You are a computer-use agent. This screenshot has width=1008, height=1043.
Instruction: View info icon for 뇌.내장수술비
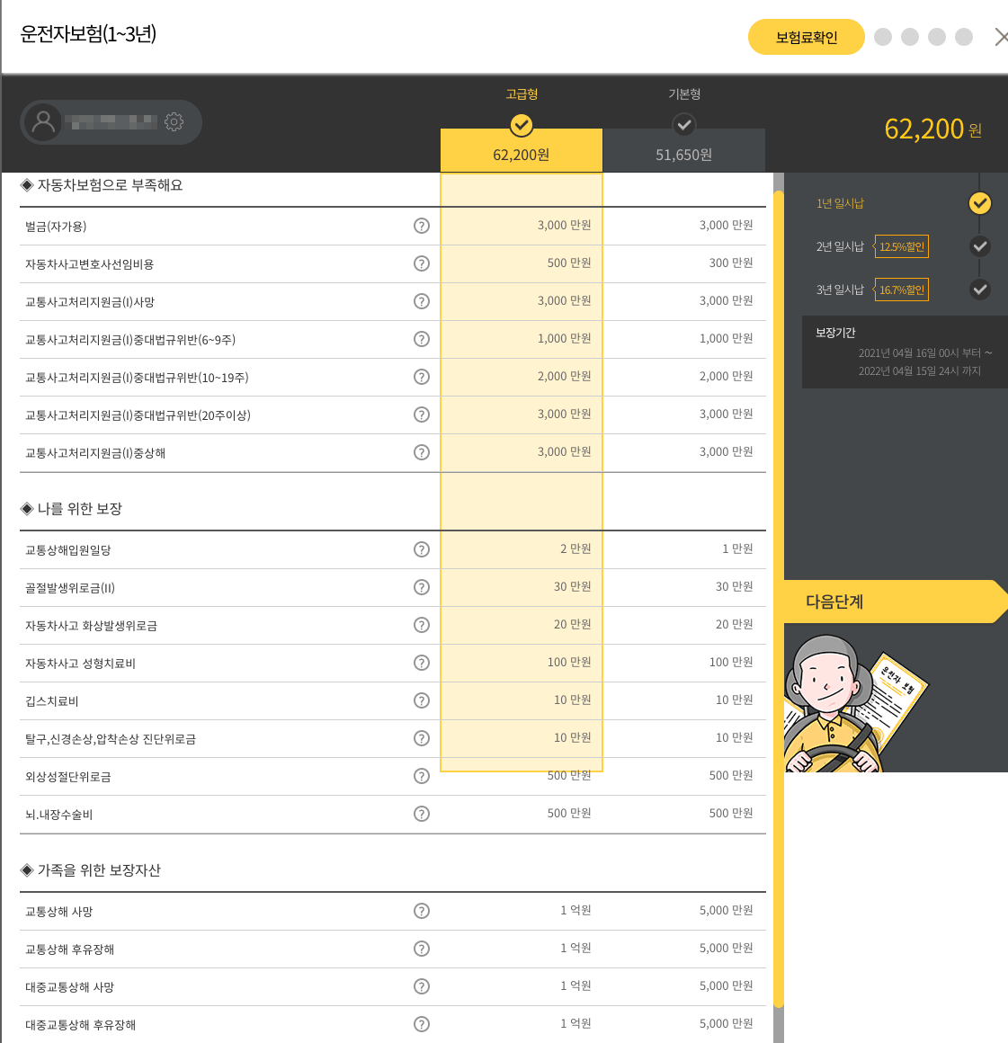pos(421,814)
